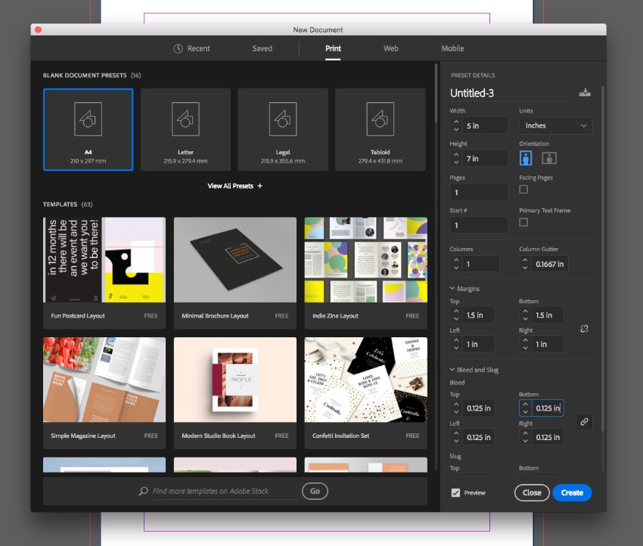The height and width of the screenshot is (546, 643).
Task: Select portrait orientation icon
Action: click(526, 158)
